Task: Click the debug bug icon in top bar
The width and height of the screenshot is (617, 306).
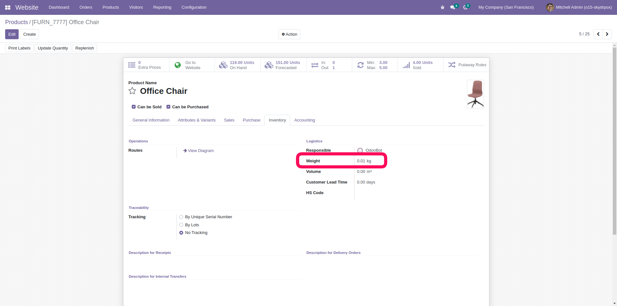Action: point(443,7)
